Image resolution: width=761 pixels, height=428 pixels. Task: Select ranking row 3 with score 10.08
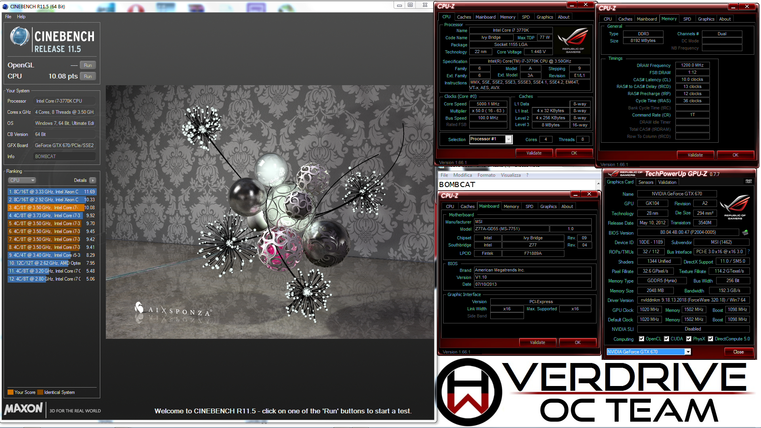pyautogui.click(x=52, y=208)
